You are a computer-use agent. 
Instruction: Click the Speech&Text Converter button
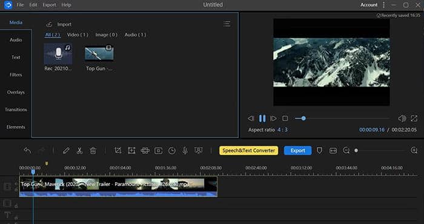248,151
